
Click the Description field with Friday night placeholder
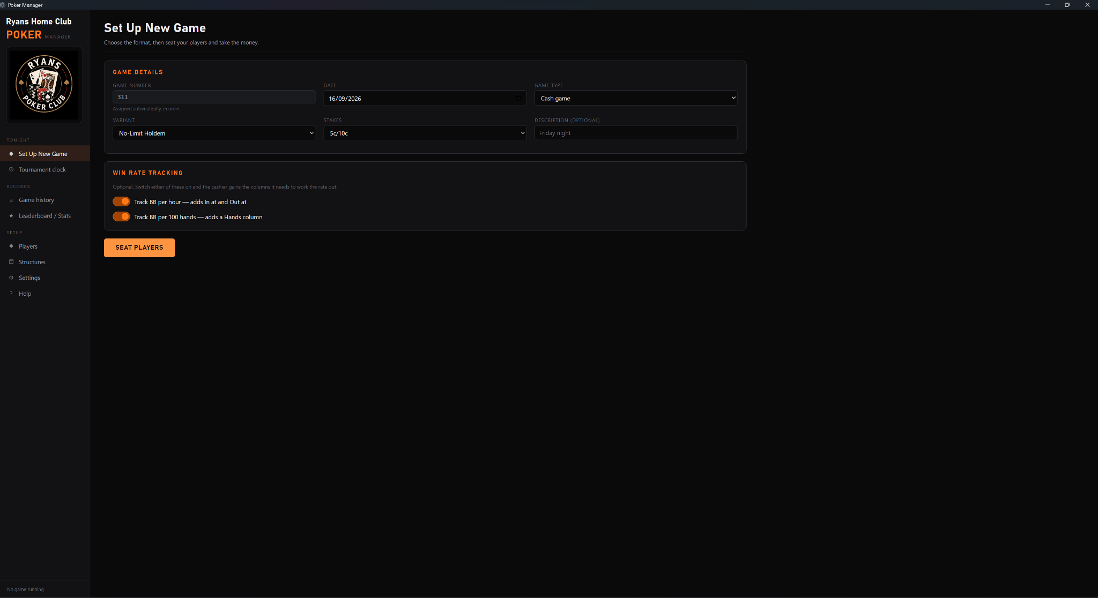click(636, 133)
